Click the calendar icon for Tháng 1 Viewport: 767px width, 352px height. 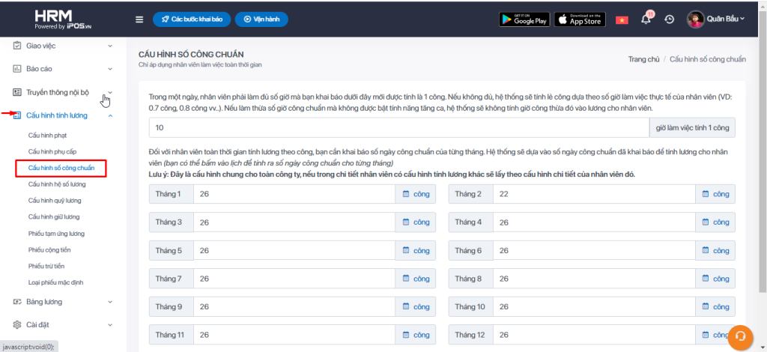(406, 195)
